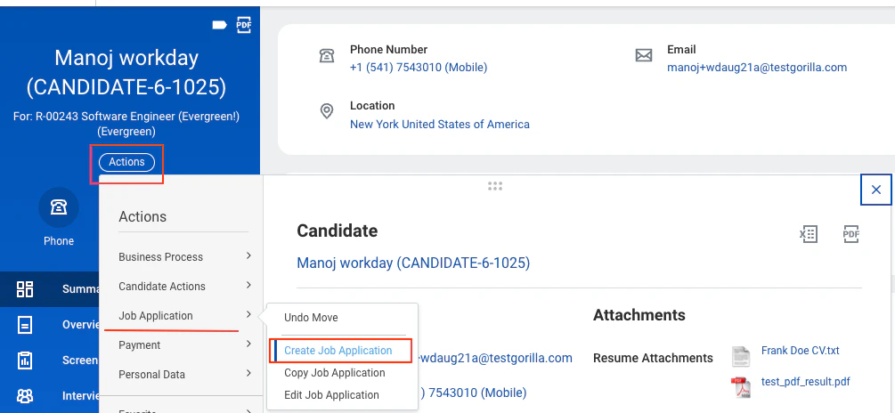Click the Screening clipboard icon in sidebar
Image resolution: width=895 pixels, height=413 pixels.
[25, 360]
